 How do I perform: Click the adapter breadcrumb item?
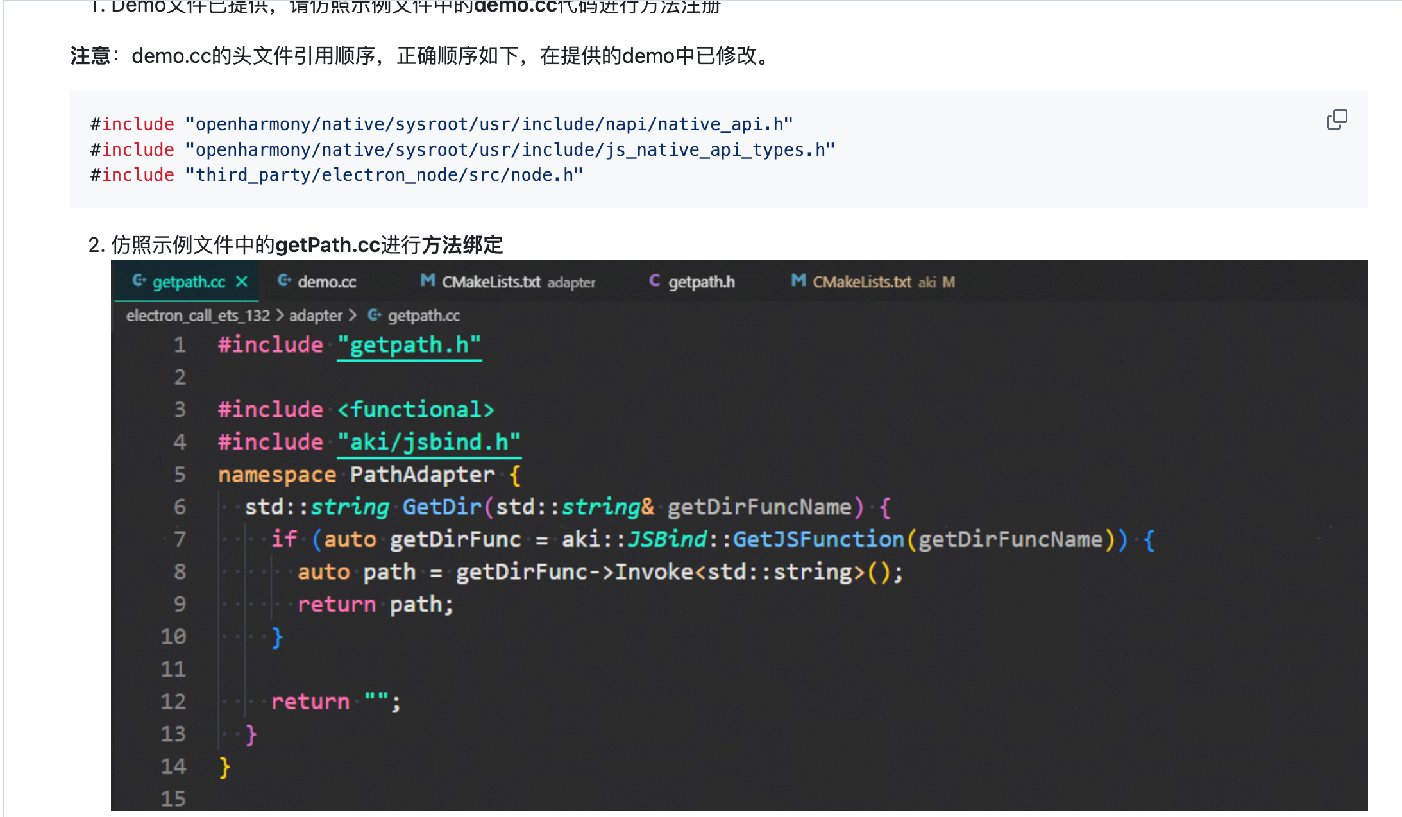315,316
